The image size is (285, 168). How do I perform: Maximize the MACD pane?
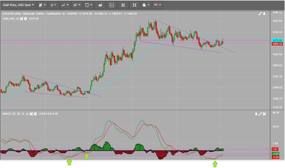[260, 114]
